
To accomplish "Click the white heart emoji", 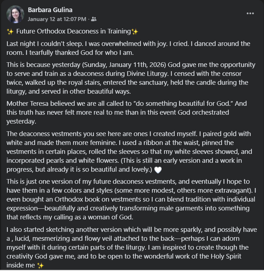I will point(158,170).
